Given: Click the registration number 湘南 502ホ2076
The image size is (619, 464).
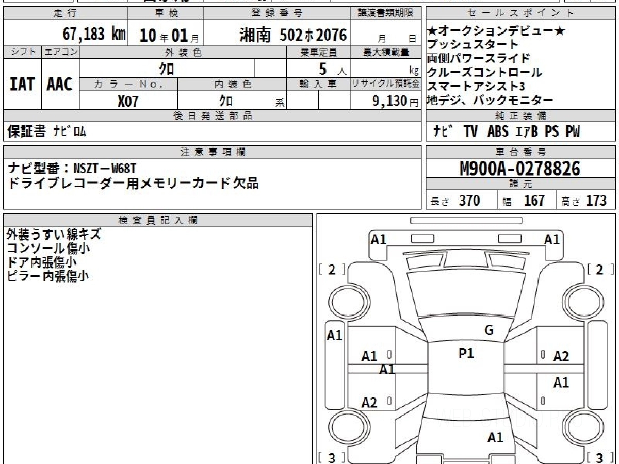Looking at the screenshot, I should pos(293,35).
